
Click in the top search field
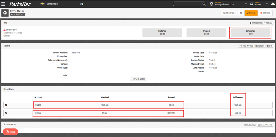point(188,4)
